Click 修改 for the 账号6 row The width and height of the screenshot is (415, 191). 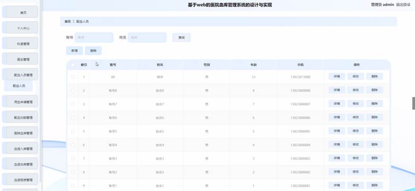[355, 117]
